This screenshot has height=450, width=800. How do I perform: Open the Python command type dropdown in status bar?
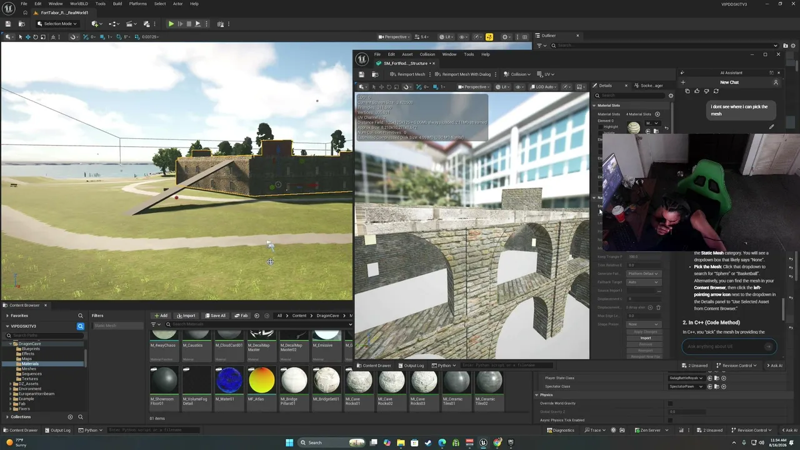[91, 430]
